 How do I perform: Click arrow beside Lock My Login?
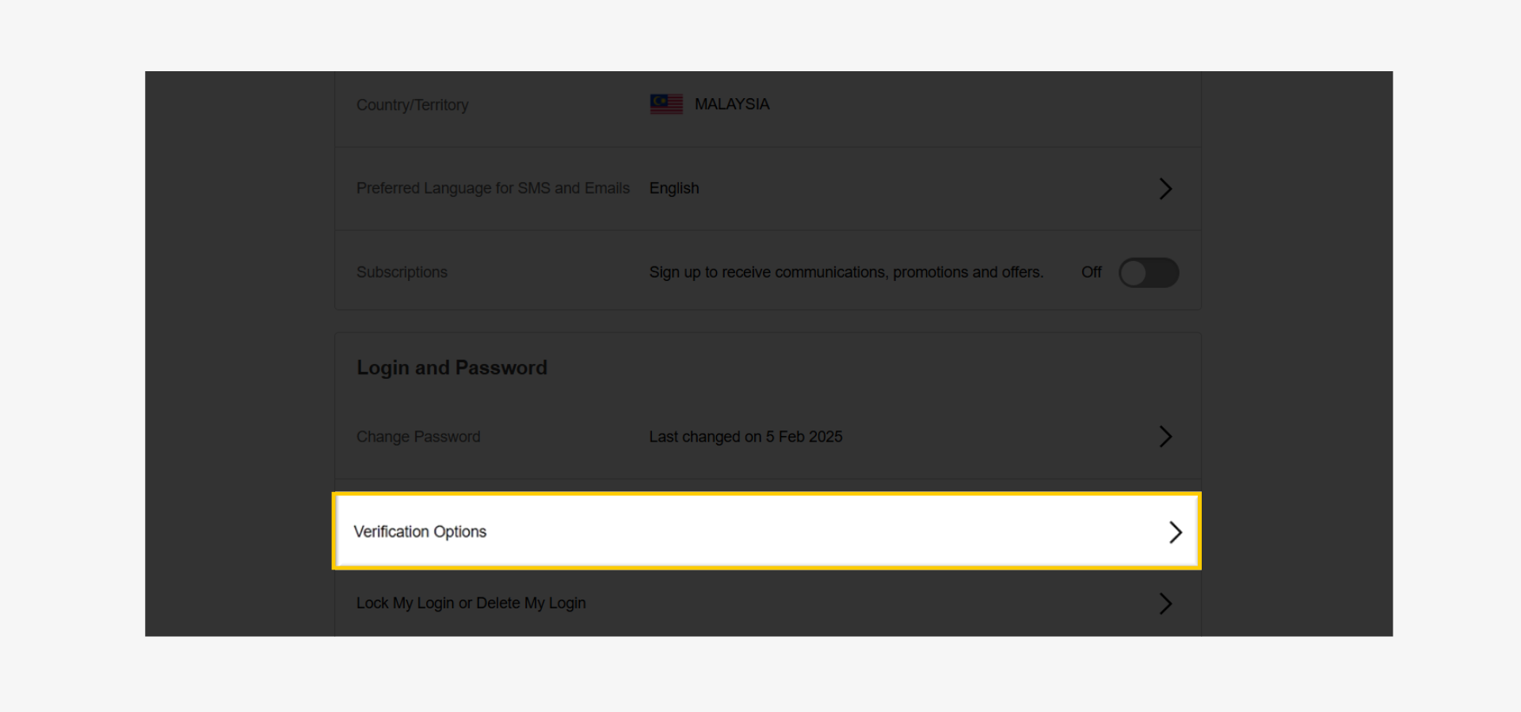click(x=1165, y=604)
